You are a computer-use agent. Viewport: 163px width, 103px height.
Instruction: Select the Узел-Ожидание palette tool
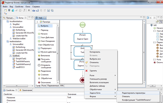click(x=46, y=41)
